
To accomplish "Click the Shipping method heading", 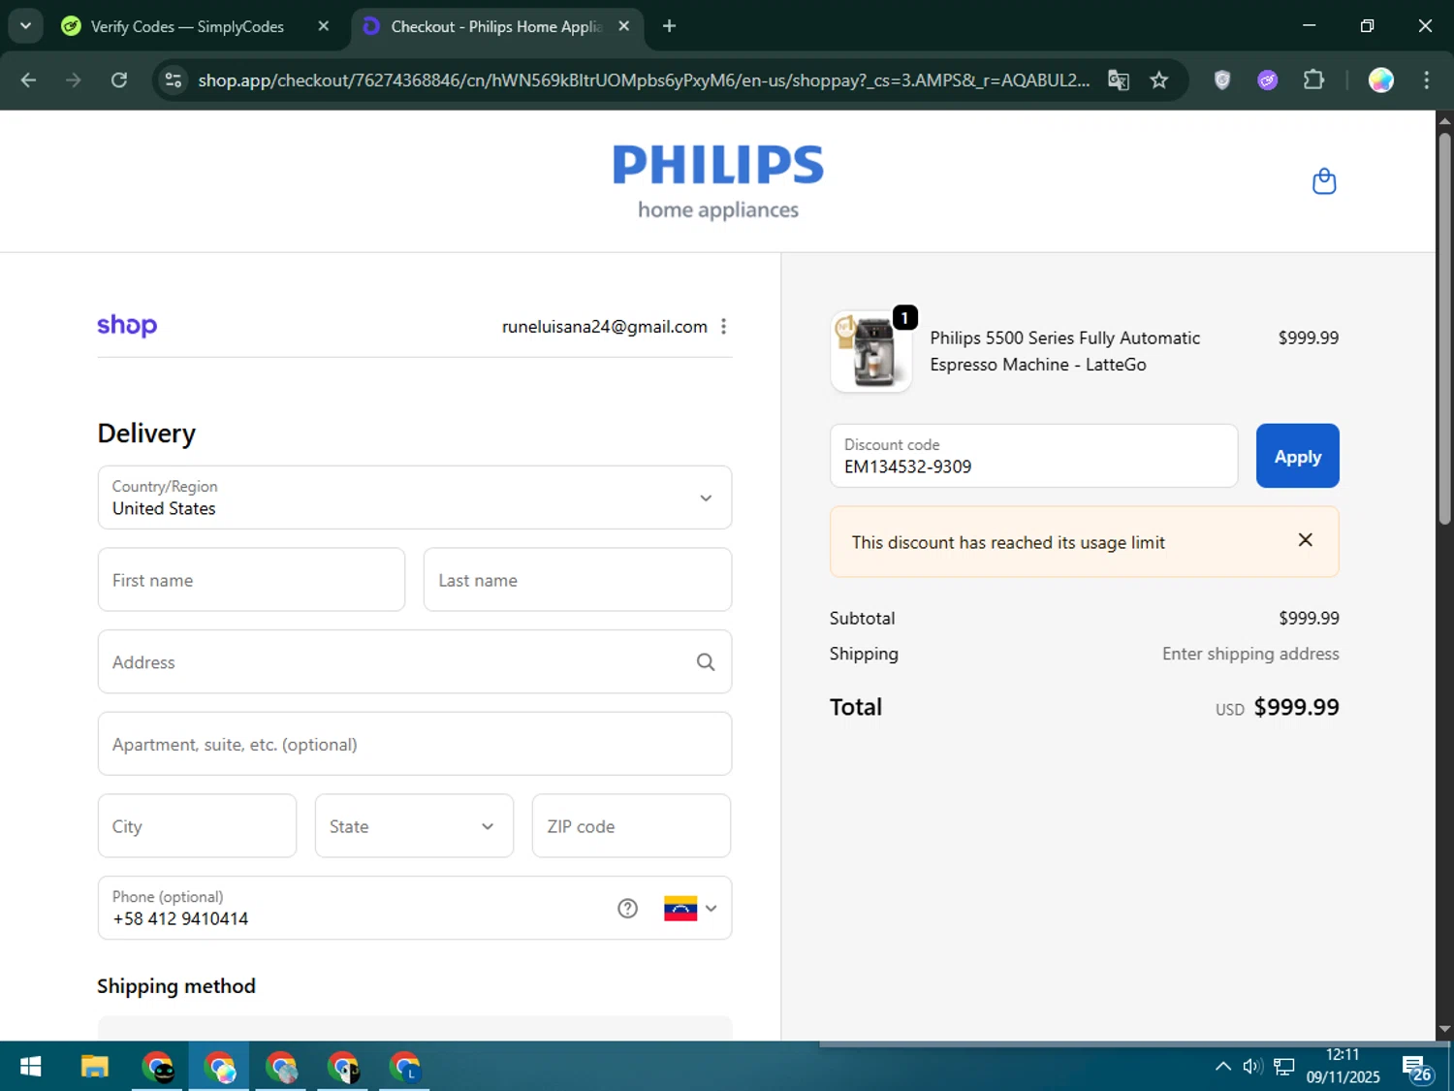I will pyautogui.click(x=176, y=986).
